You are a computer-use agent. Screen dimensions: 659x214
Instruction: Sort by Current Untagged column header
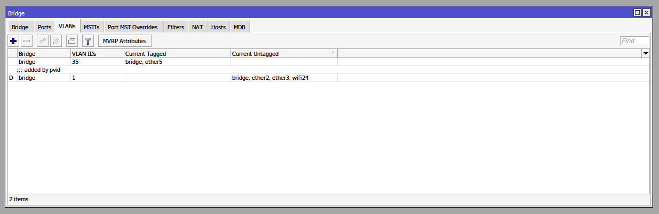click(284, 54)
